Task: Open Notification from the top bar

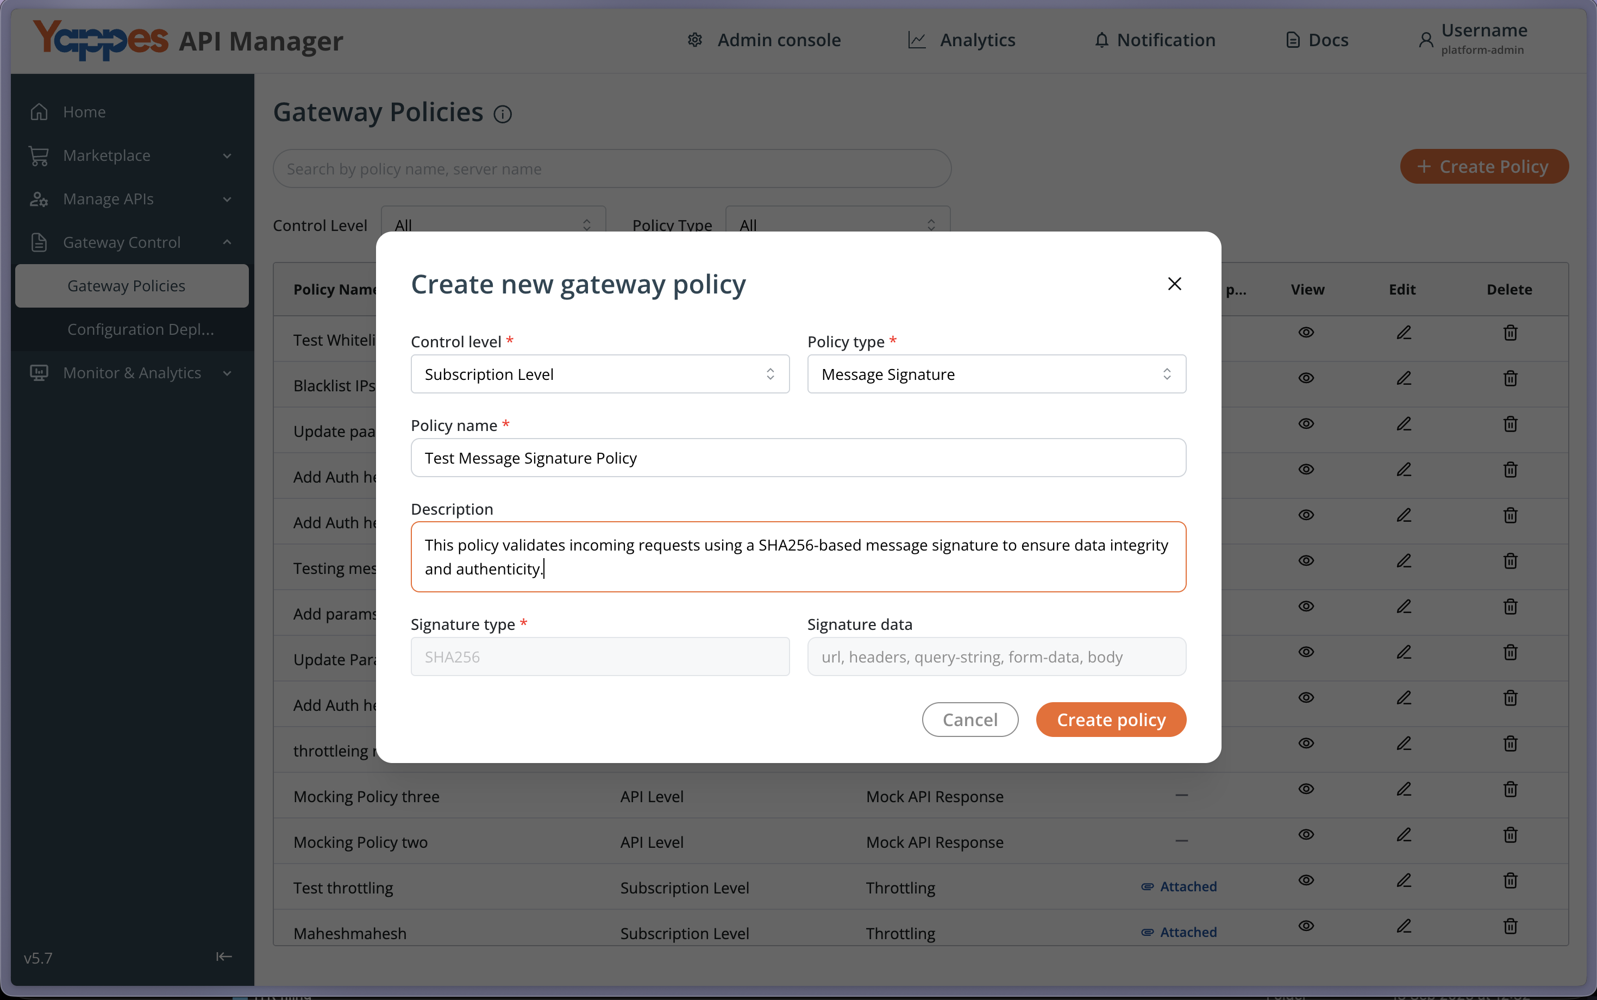Action: click(1155, 40)
